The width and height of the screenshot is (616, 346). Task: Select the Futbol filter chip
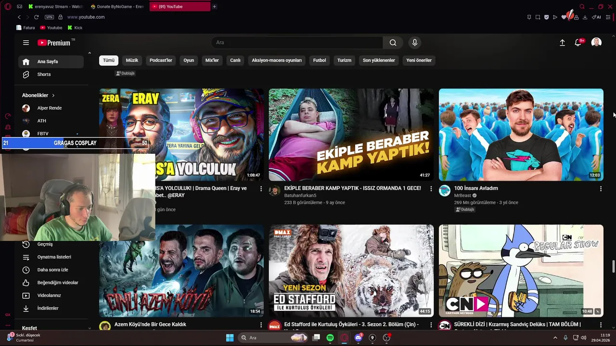point(320,60)
